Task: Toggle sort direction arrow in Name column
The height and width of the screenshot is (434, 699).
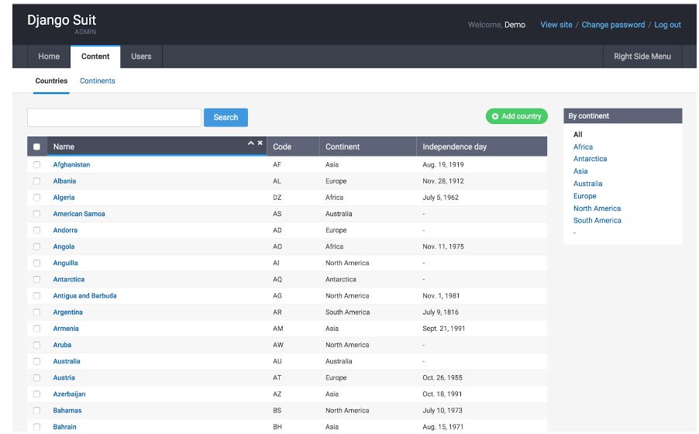Action: coord(250,143)
